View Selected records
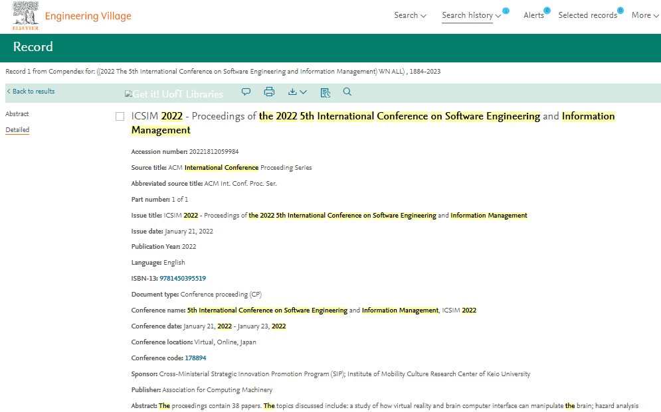This screenshot has width=661, height=412. (588, 15)
